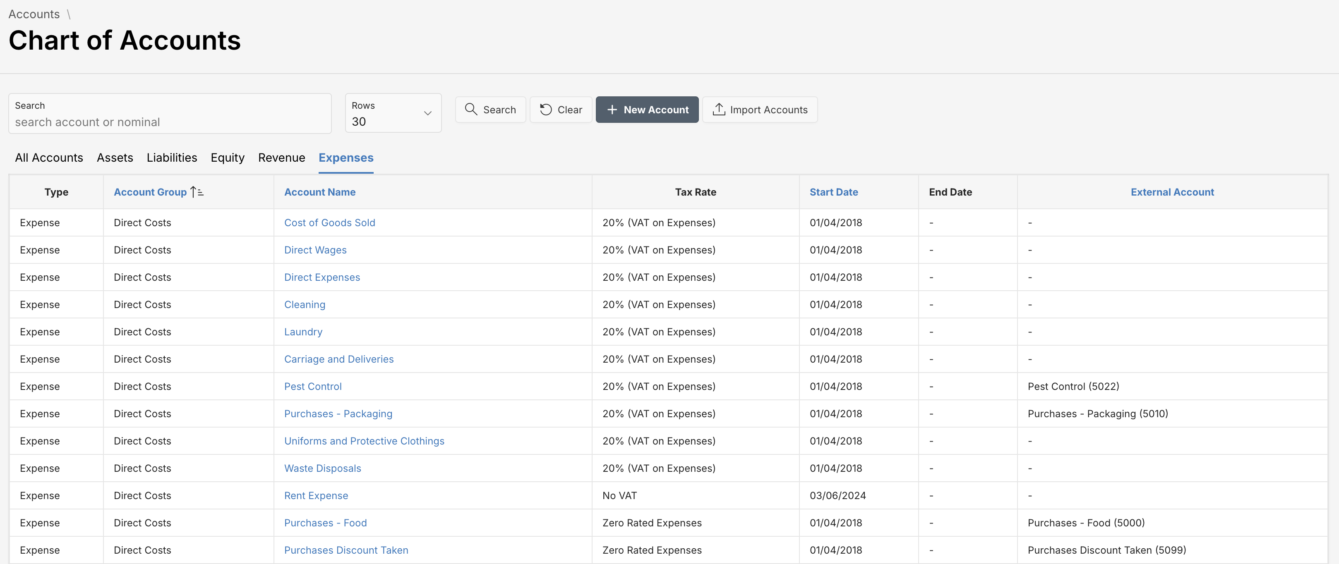Screen dimensions: 1339x564
Task: Click Expense type in Cleaning row
Action: click(39, 305)
